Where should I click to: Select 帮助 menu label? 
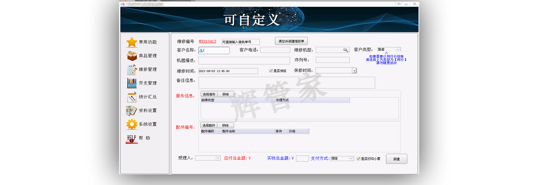pos(144,138)
